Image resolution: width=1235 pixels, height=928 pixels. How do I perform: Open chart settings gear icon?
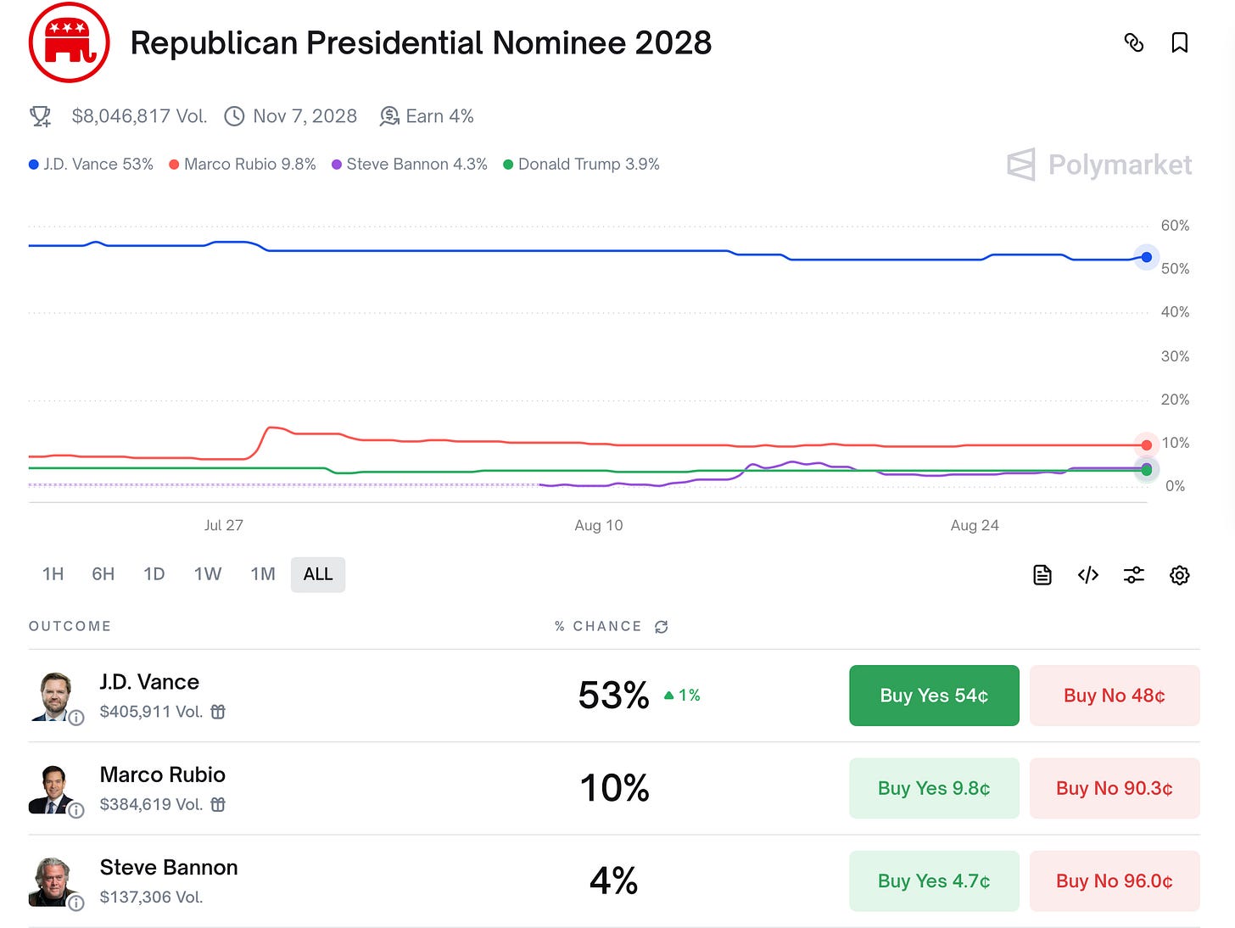pos(1179,575)
